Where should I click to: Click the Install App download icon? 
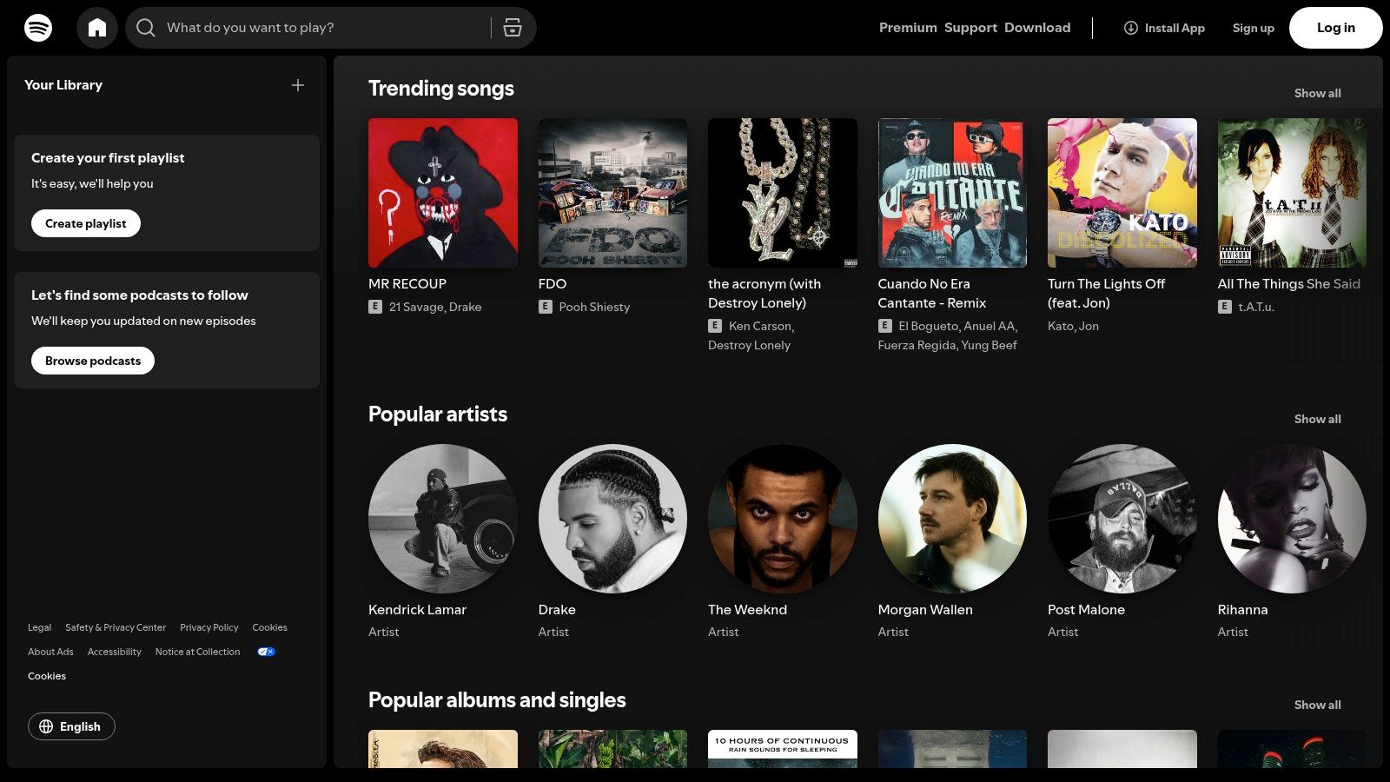tap(1129, 28)
